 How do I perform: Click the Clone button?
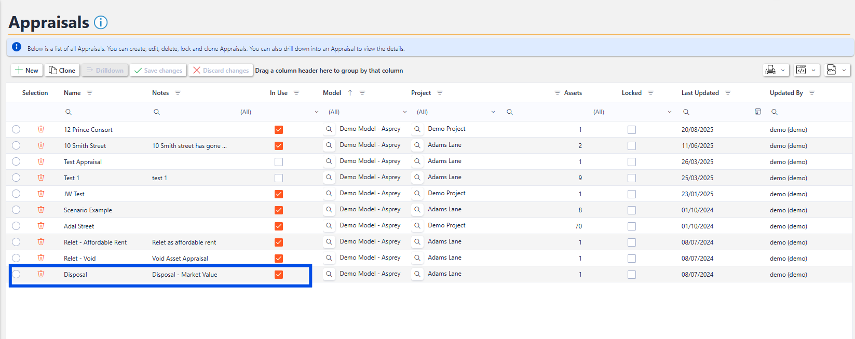pos(62,70)
